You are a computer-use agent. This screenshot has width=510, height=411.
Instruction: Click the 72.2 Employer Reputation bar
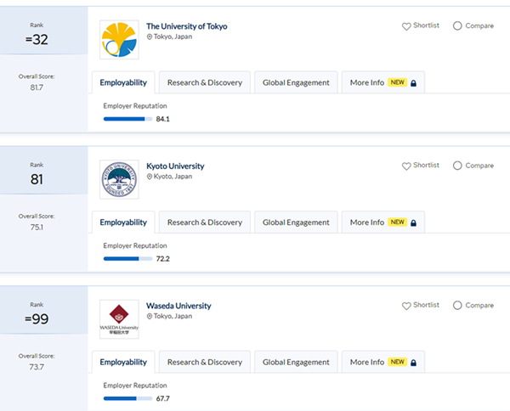[x=127, y=259]
